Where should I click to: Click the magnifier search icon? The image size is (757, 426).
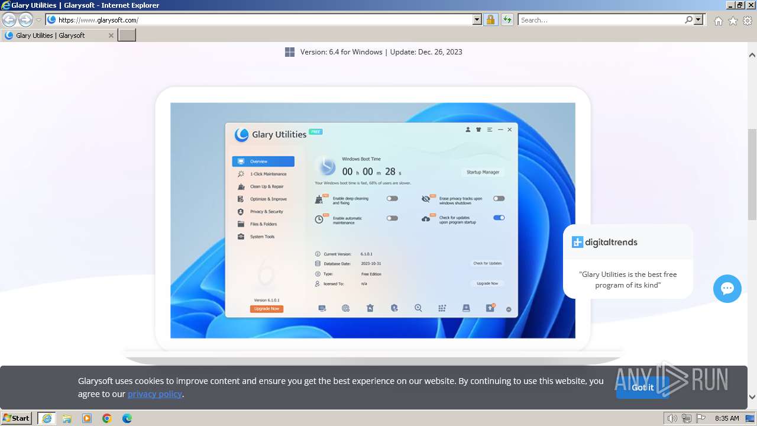tap(688, 20)
